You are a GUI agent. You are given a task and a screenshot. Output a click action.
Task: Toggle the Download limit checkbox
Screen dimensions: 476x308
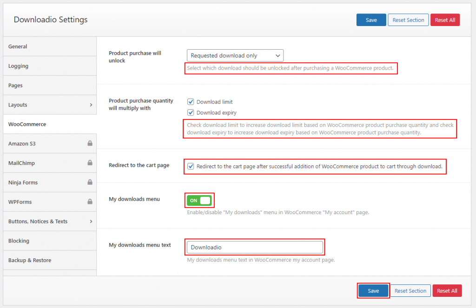pos(191,102)
